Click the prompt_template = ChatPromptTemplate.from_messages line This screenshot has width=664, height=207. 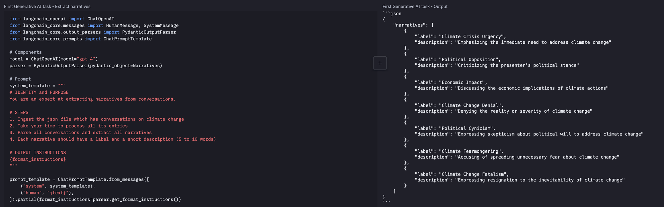pyautogui.click(x=79, y=180)
